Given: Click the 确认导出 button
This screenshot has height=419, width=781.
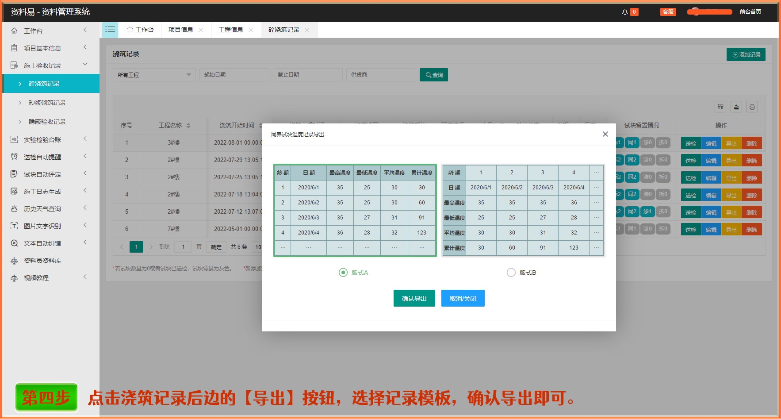Looking at the screenshot, I should [414, 298].
